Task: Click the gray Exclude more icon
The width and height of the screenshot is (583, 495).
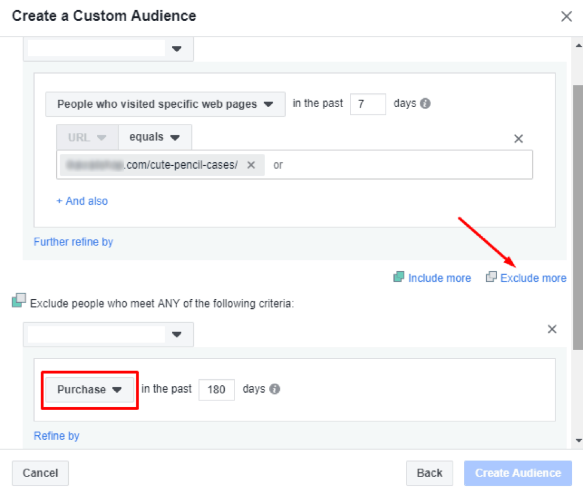Action: click(x=492, y=278)
